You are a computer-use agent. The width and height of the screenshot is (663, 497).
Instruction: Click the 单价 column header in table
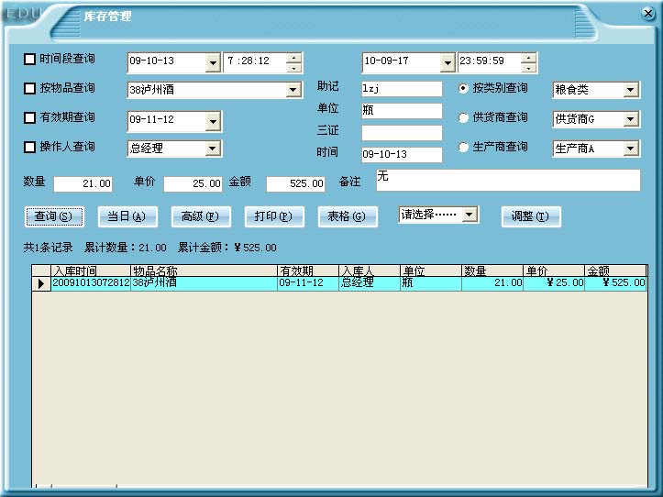point(554,271)
